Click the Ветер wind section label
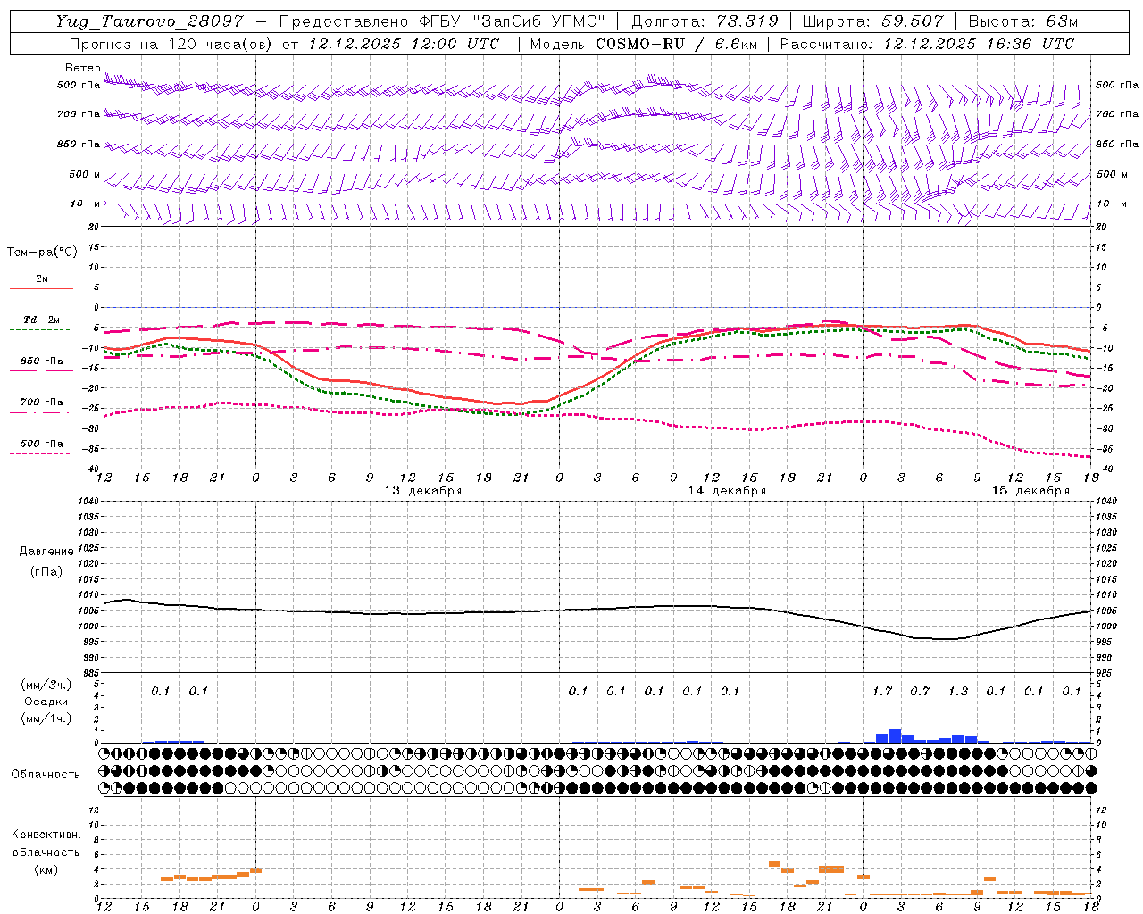Image resolution: width=1143 pixels, height=914 pixels. 82,68
